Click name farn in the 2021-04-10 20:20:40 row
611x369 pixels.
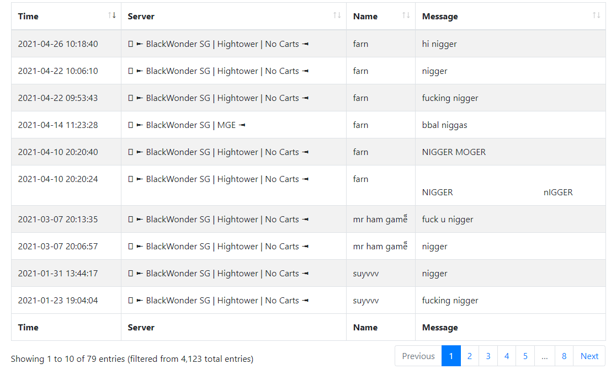point(360,152)
